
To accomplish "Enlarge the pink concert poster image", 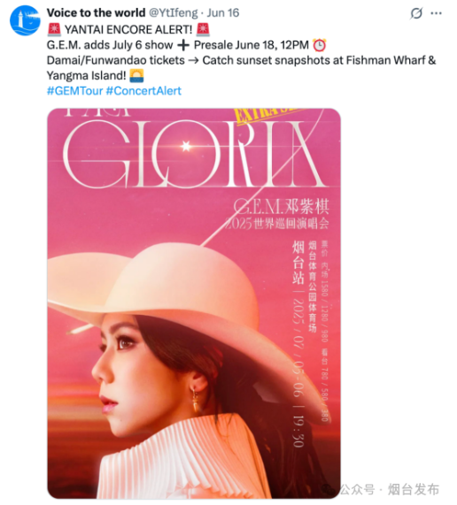I will (194, 303).
